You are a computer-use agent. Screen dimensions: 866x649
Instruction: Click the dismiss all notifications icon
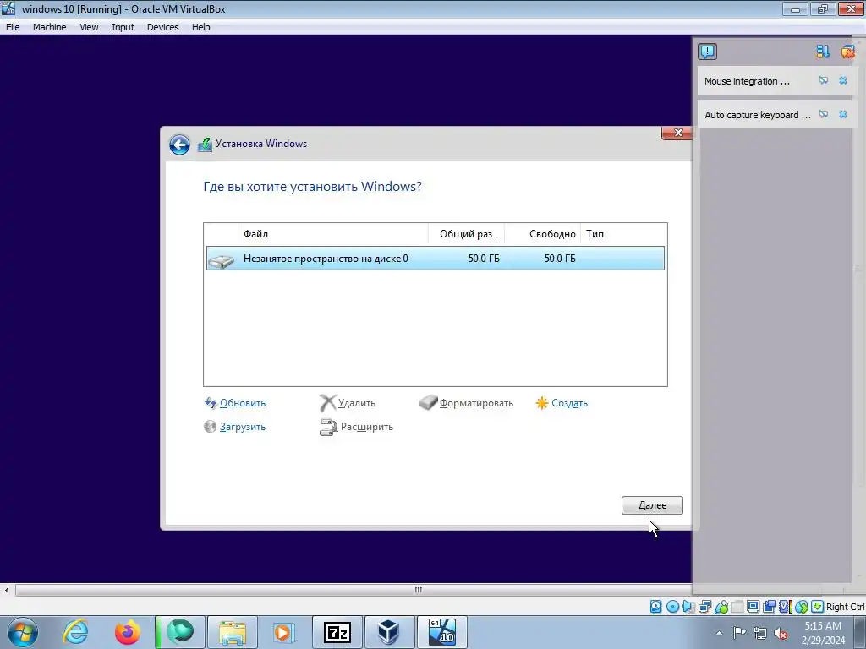847,52
